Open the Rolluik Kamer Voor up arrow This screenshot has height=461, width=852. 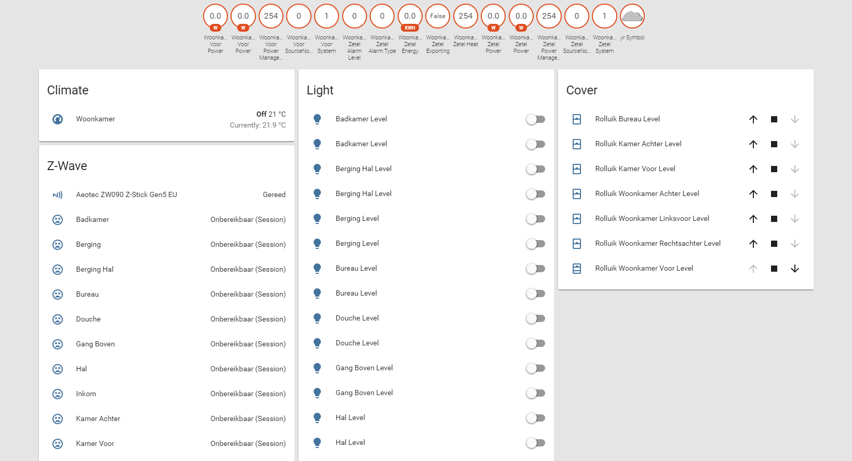pyautogui.click(x=753, y=169)
